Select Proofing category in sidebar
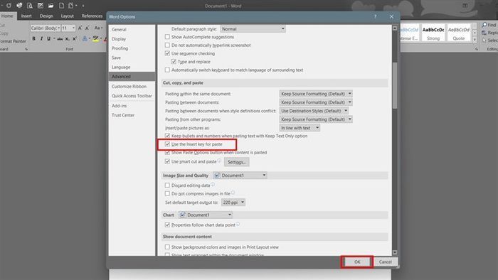This screenshot has width=498, height=280. click(120, 48)
